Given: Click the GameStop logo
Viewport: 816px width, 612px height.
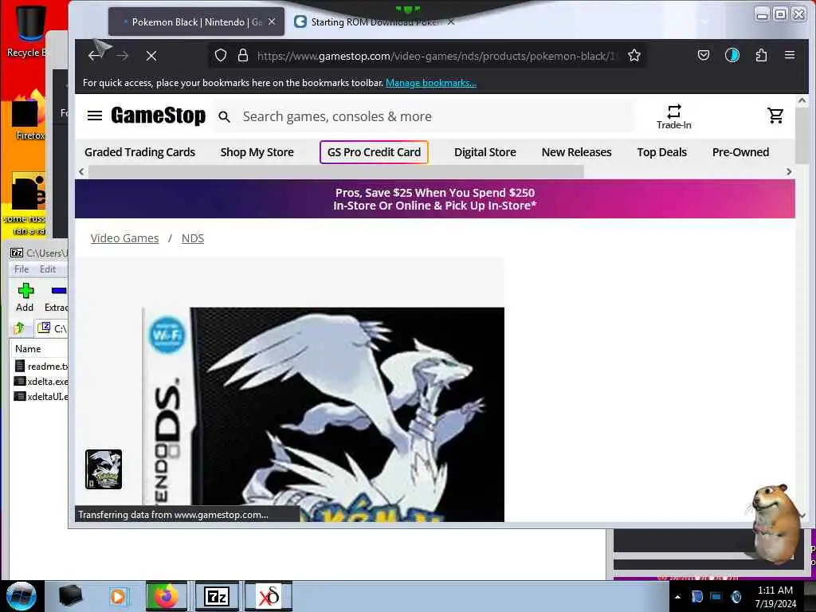Looking at the screenshot, I should (159, 116).
